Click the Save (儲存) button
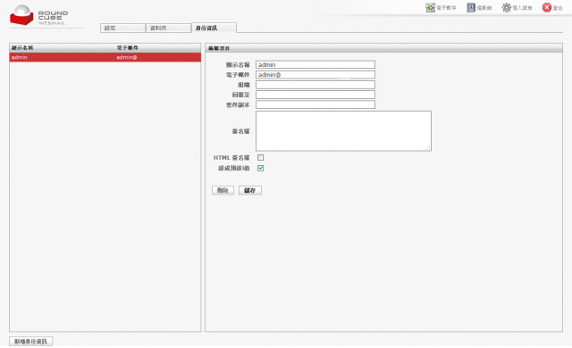The width and height of the screenshot is (572, 348). [x=250, y=190]
